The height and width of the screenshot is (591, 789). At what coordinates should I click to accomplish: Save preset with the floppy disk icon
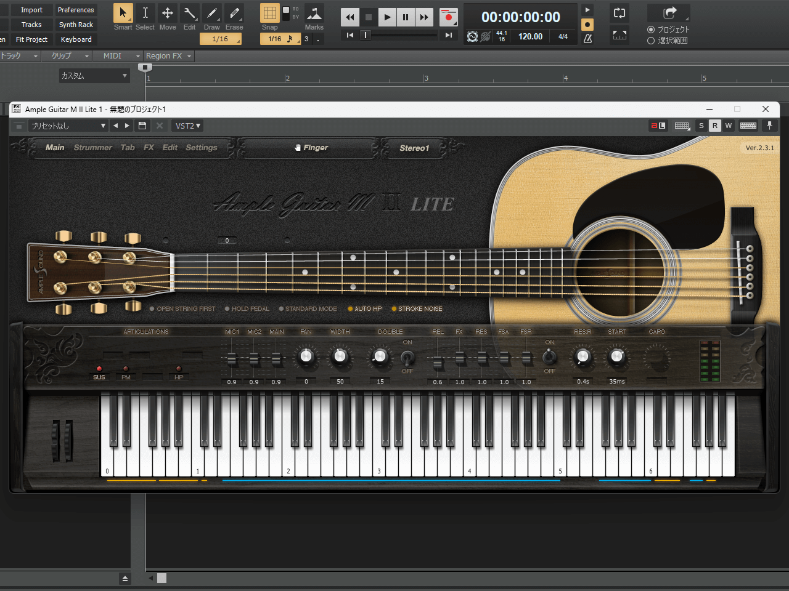(142, 126)
